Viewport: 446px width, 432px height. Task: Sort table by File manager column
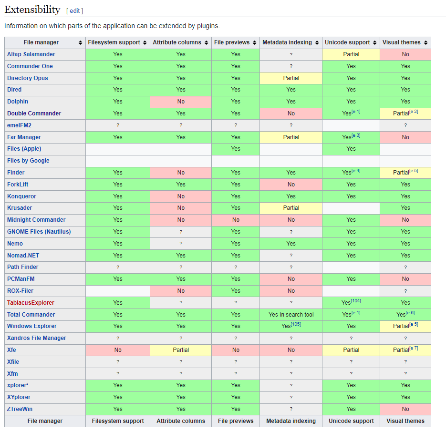[x=45, y=42]
